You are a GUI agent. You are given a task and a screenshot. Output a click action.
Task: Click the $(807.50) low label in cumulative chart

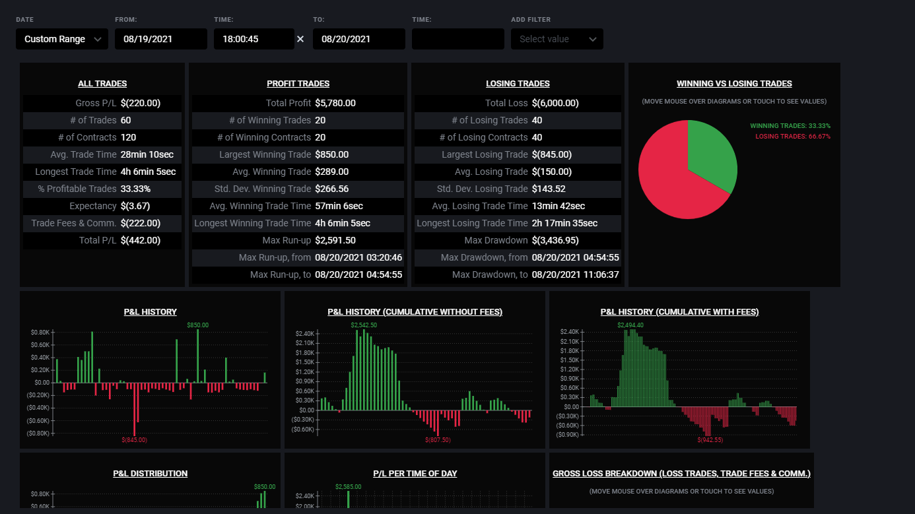438,439
